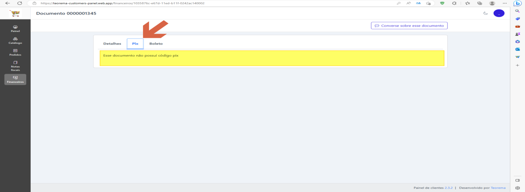Image resolution: width=525 pixels, height=192 pixels.
Task: Click the Teorema developer link
Action: pos(498,188)
